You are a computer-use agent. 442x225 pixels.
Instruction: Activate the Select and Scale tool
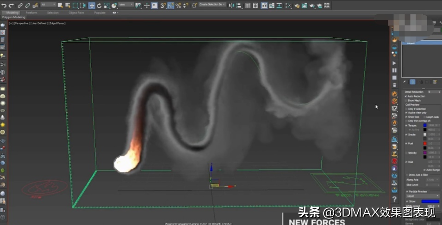click(x=106, y=6)
